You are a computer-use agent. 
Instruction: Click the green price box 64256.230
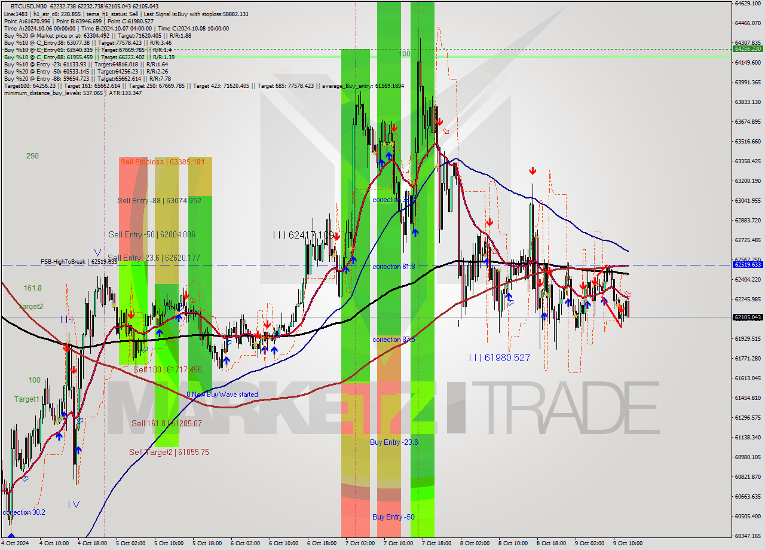(747, 48)
